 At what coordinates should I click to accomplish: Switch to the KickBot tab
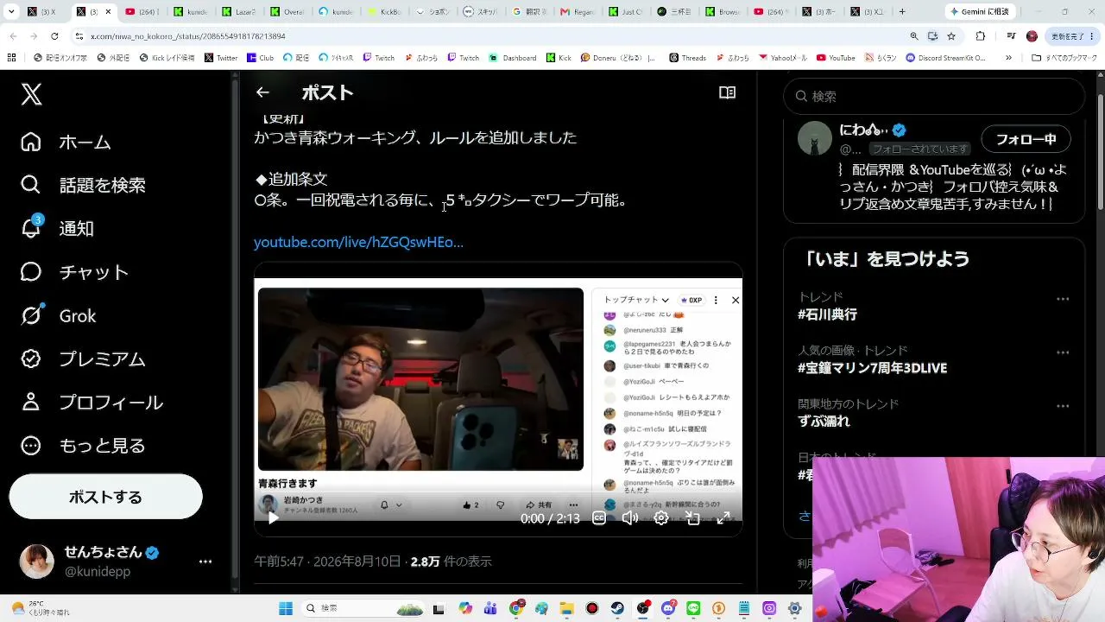tap(384, 12)
